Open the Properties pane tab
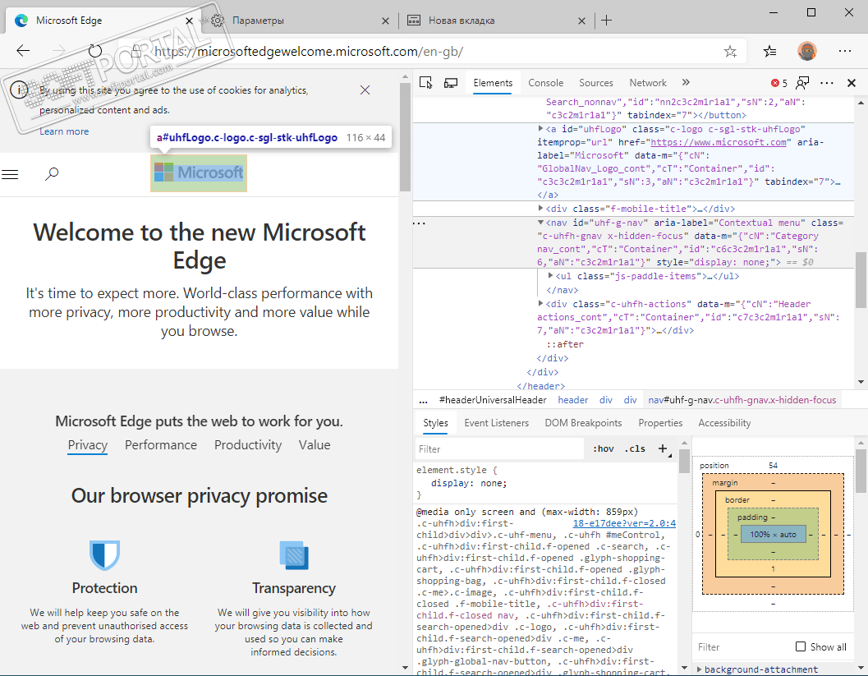This screenshot has height=676, width=868. (x=660, y=423)
